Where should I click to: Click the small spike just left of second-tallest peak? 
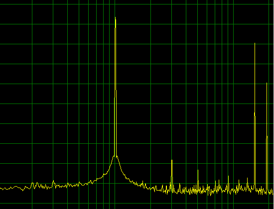click(247, 179)
